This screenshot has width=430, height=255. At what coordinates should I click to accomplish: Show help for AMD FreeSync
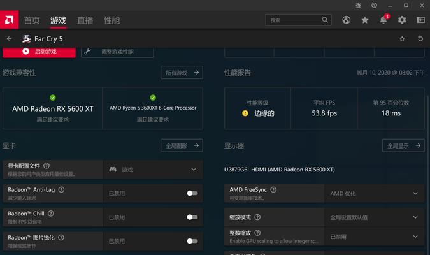click(273, 189)
